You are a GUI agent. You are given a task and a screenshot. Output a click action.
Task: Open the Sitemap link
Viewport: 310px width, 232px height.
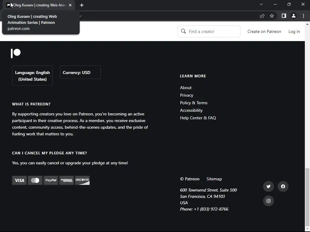[214, 179]
